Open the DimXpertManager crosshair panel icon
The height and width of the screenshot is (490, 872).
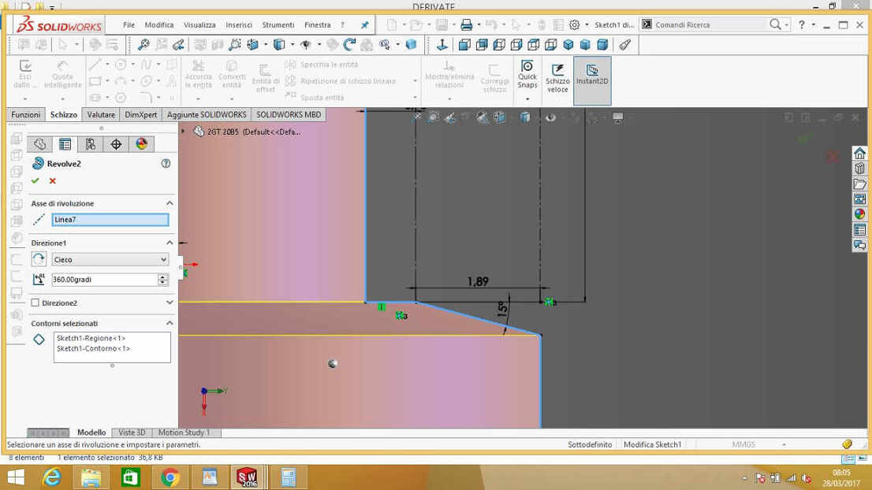pos(116,144)
